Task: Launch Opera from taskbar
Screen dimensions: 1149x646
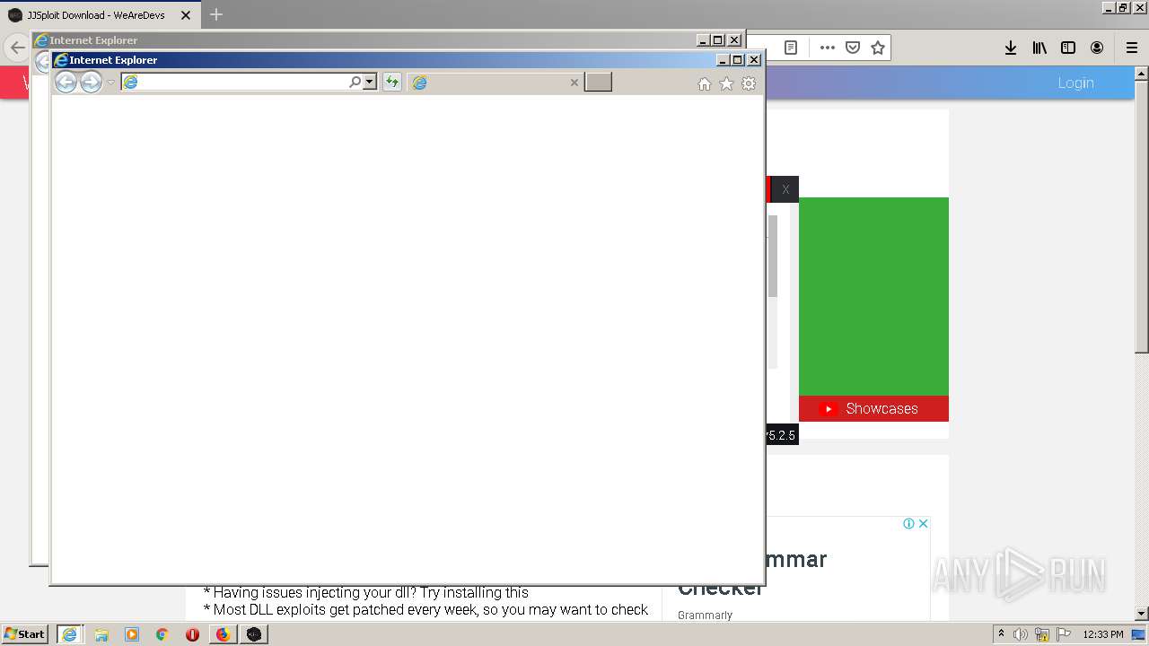Action: pos(192,634)
